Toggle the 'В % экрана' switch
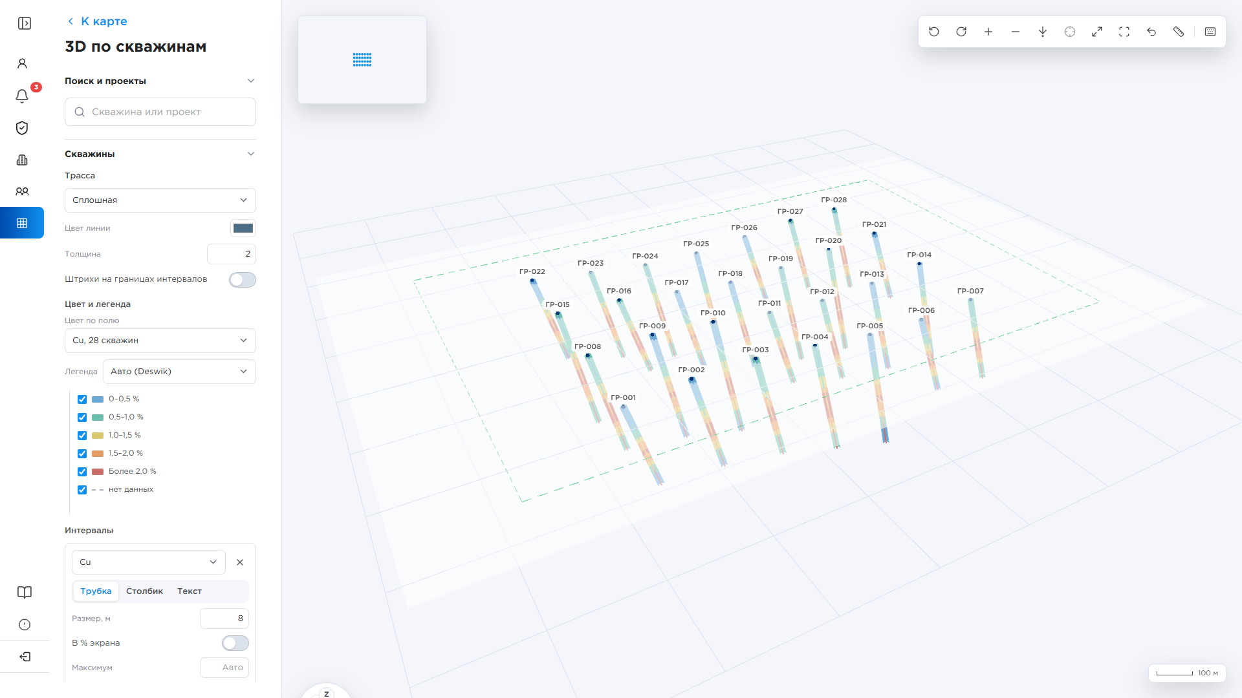Screen dimensions: 1242x698 coord(235,643)
